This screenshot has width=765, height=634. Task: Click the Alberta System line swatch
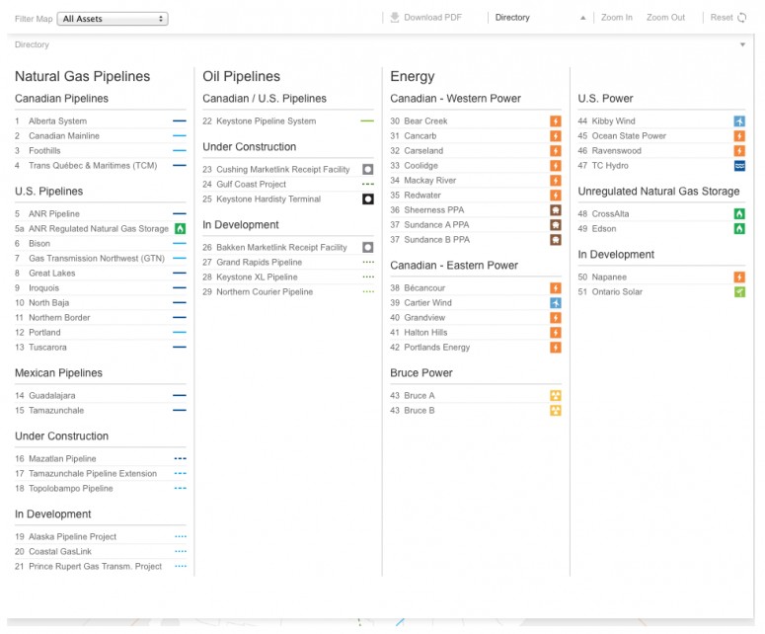(180, 120)
